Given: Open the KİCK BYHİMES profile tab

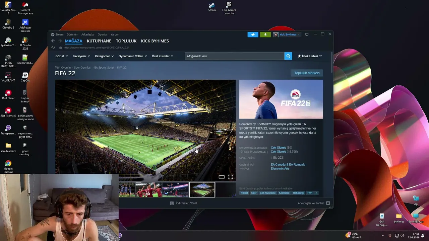Looking at the screenshot, I should coord(155,41).
